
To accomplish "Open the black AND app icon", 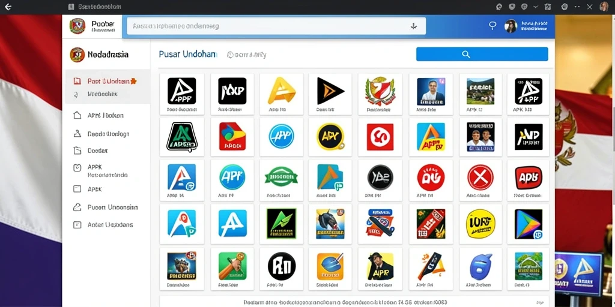I will pos(528,137).
